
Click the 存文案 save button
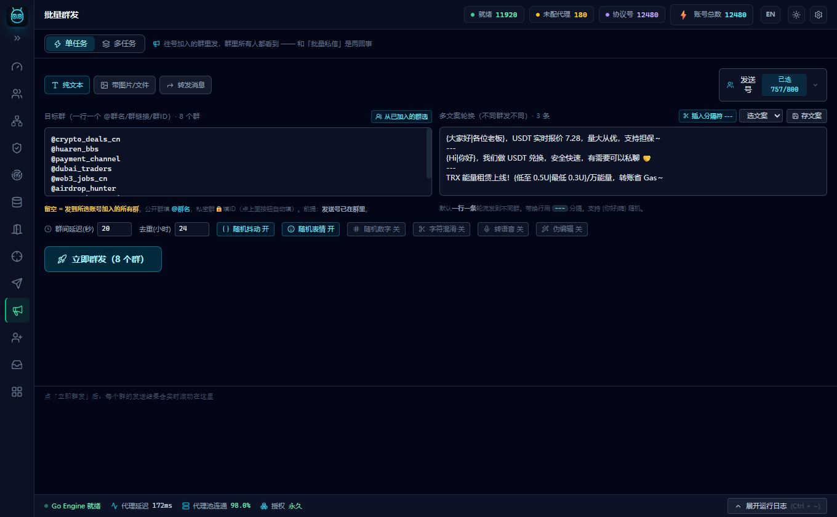807,116
